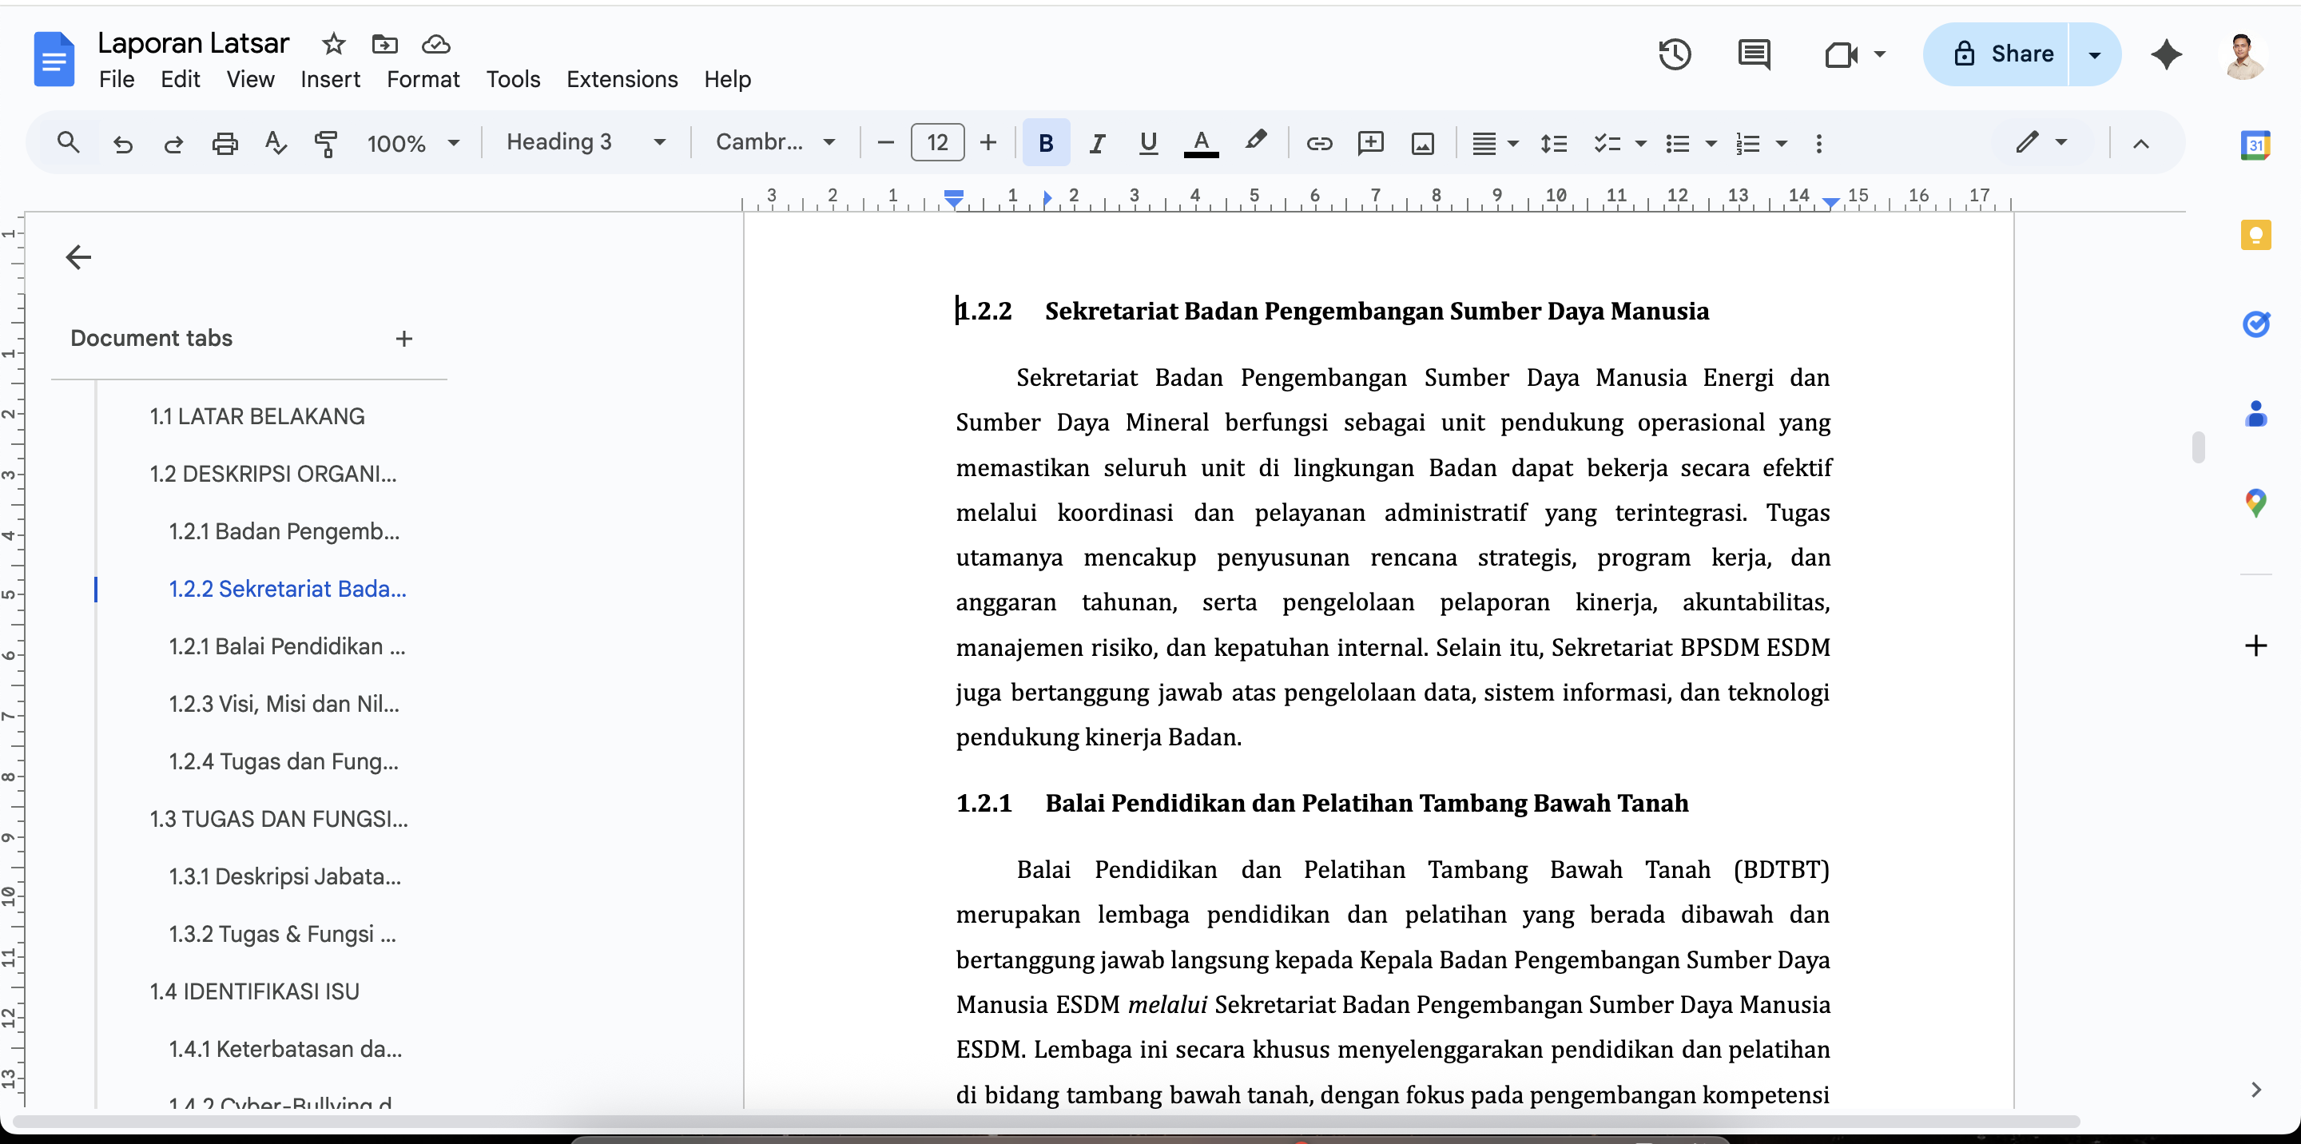
Task: Click the insert link icon
Action: point(1318,143)
